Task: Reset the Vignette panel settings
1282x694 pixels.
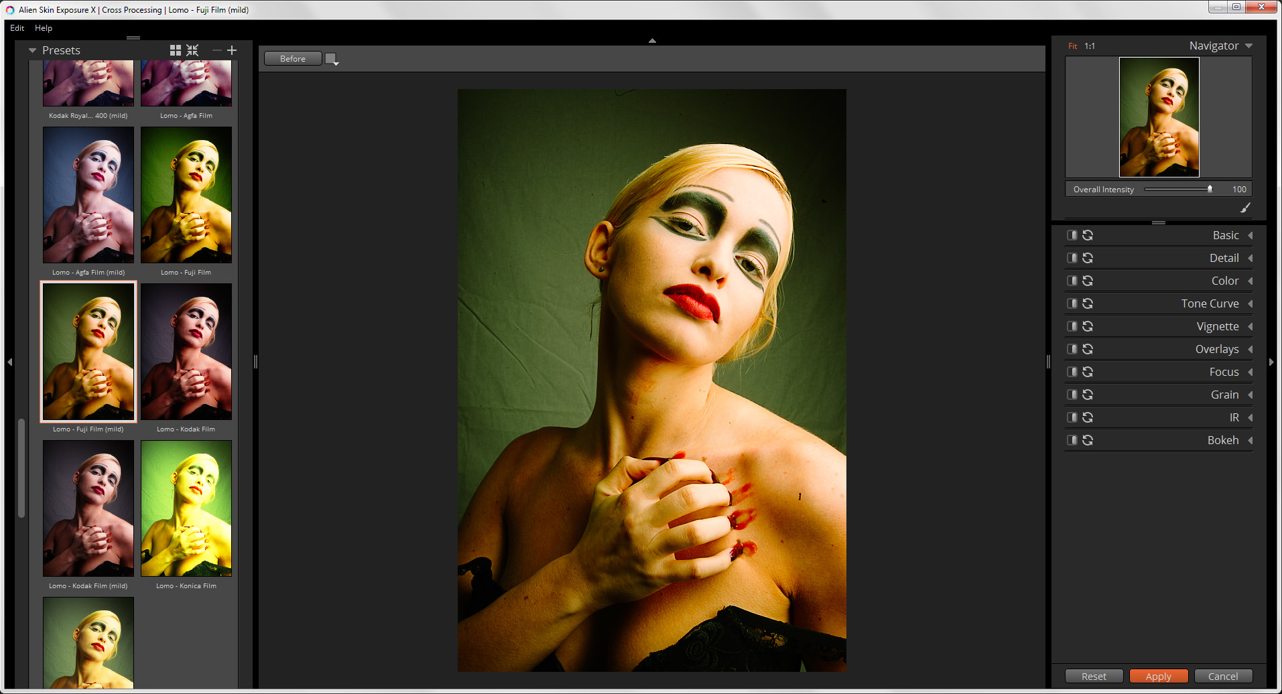Action: 1088,326
